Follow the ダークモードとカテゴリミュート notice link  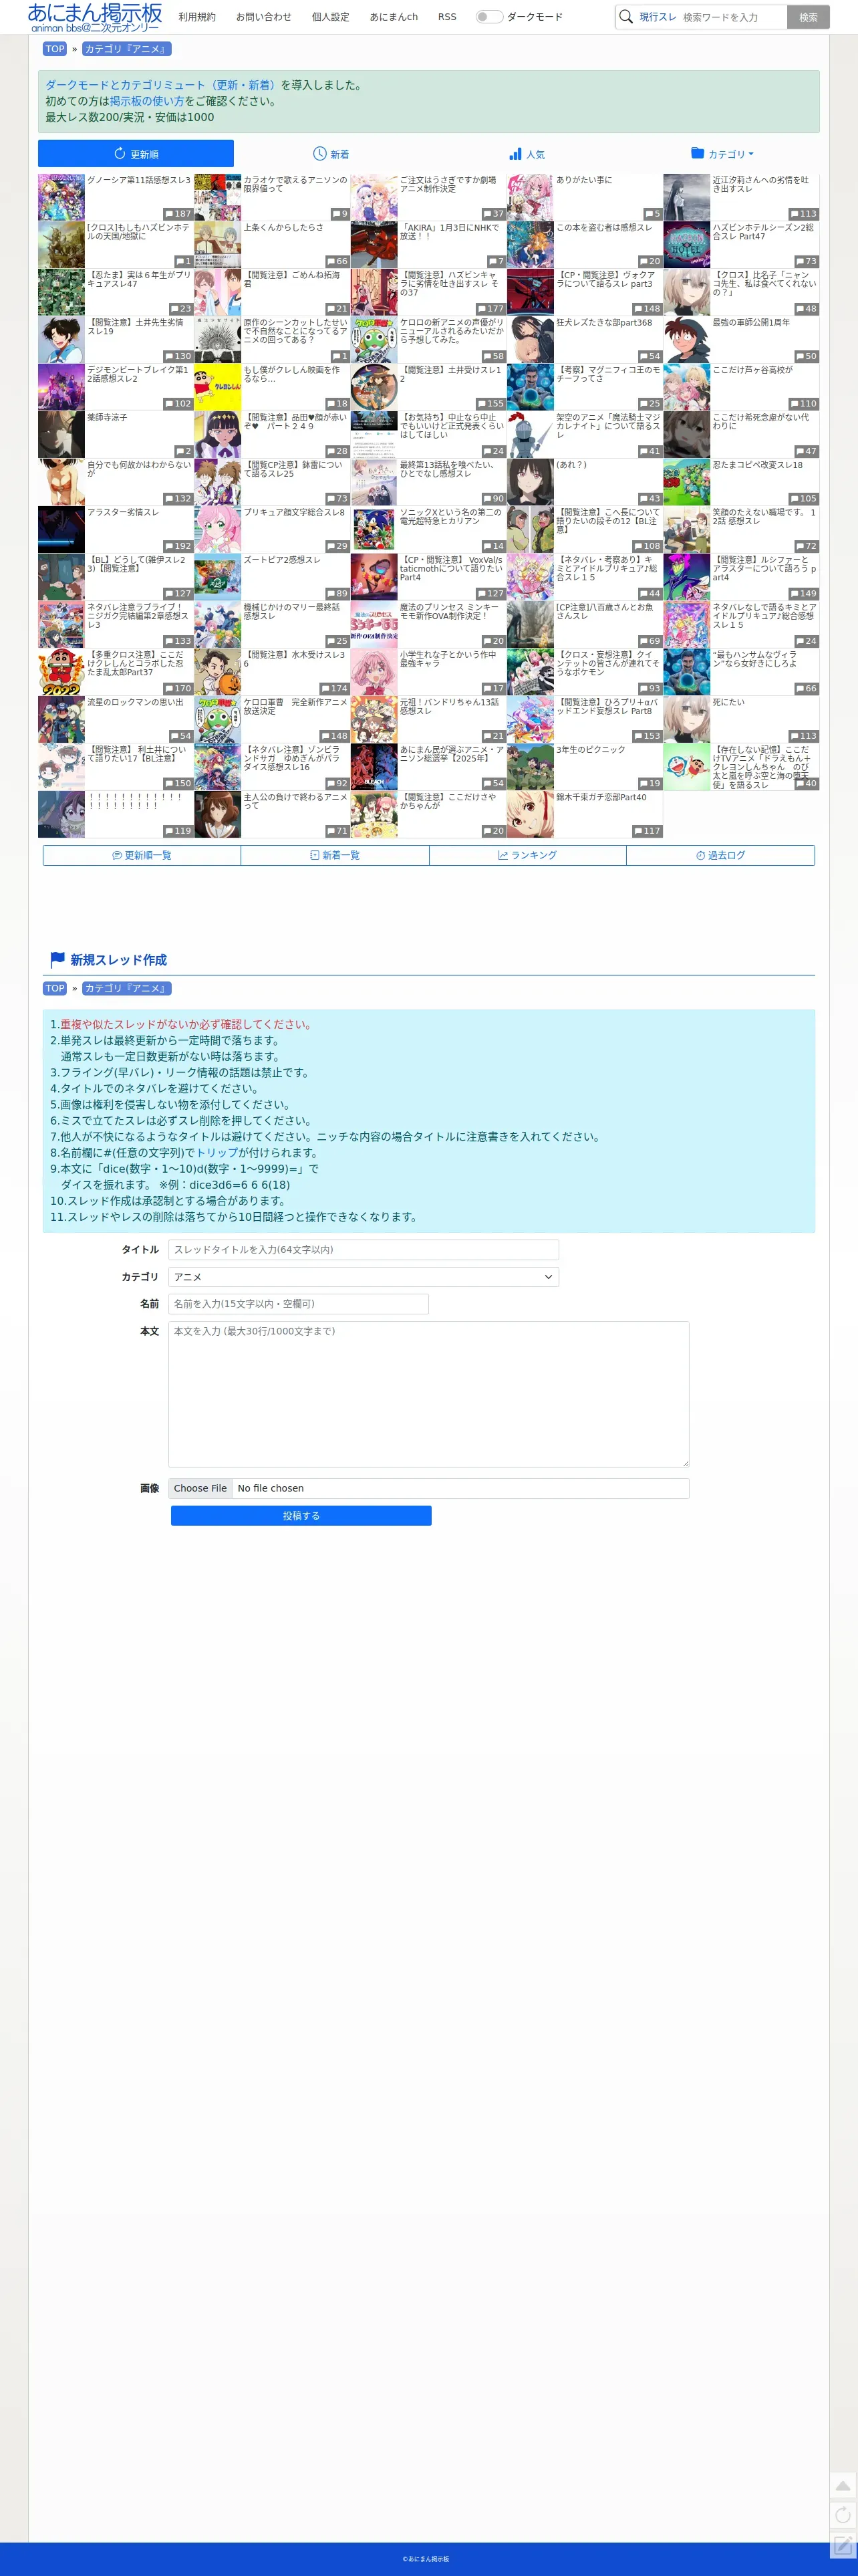coord(162,85)
